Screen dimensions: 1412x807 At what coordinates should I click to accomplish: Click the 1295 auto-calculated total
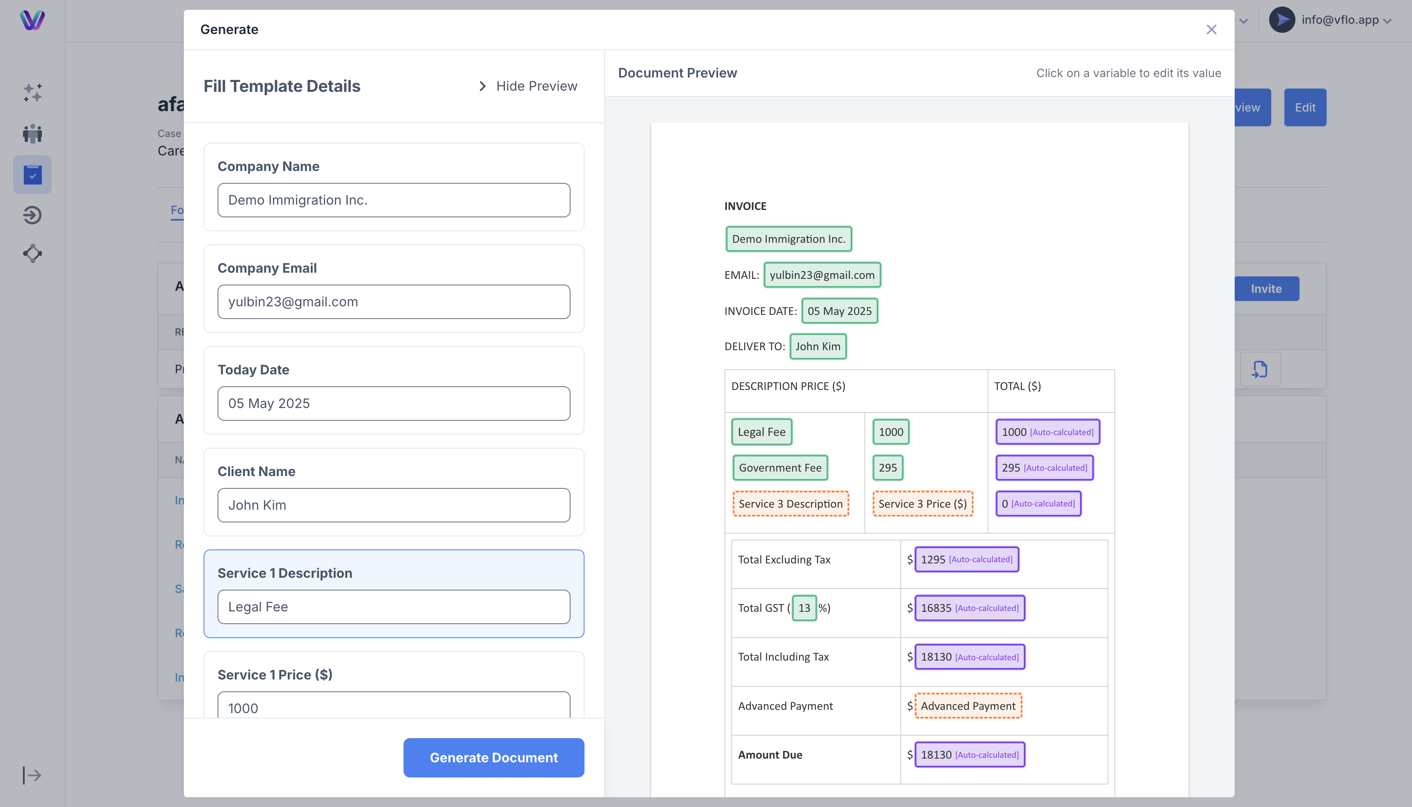967,560
